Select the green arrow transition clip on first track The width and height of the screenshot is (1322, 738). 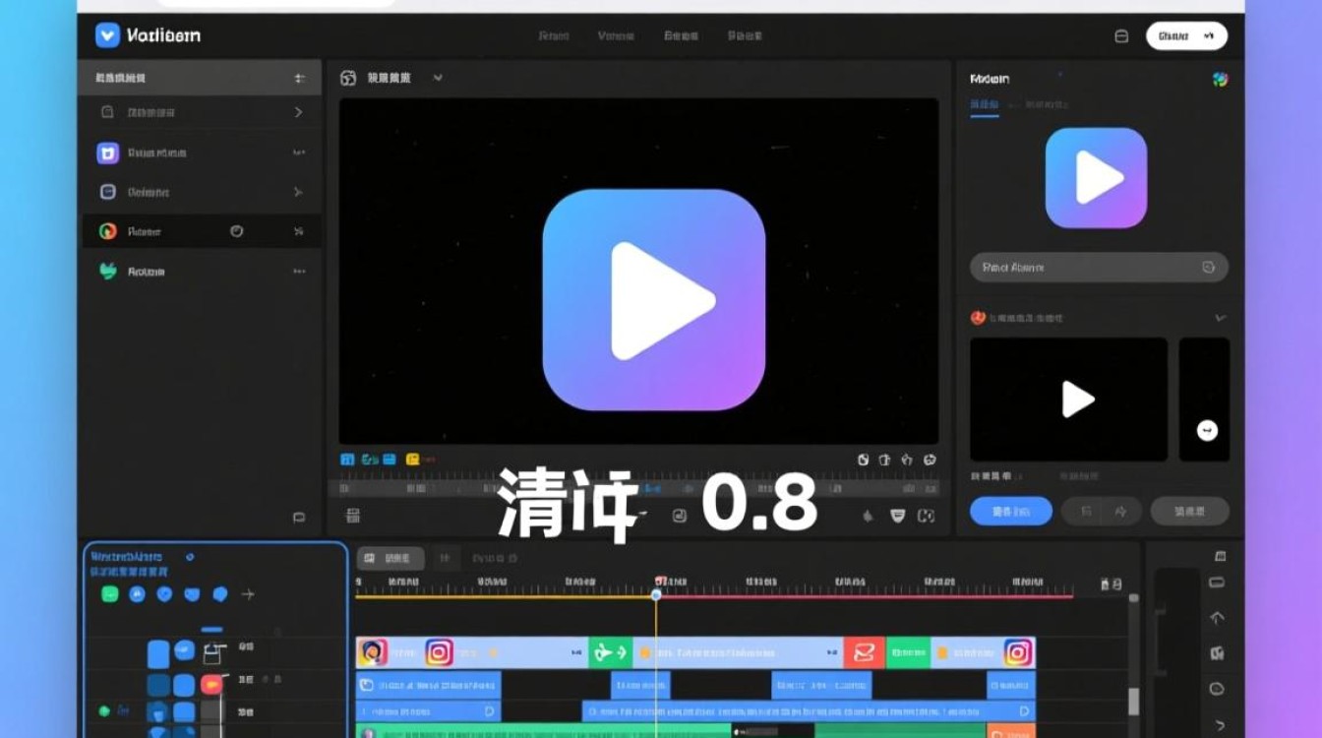[610, 652]
